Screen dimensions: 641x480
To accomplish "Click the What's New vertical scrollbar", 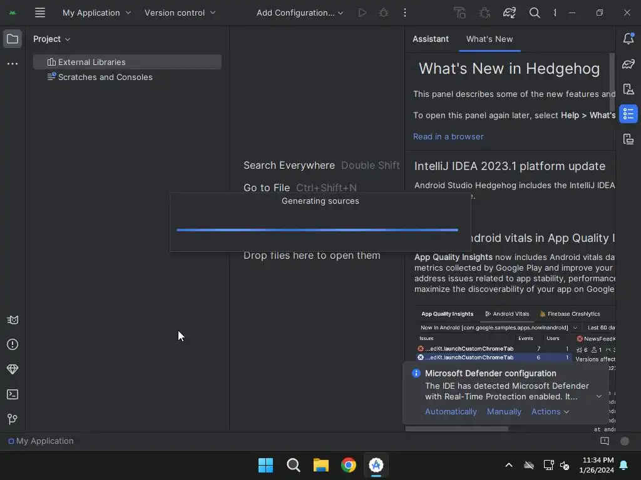I will [x=612, y=82].
